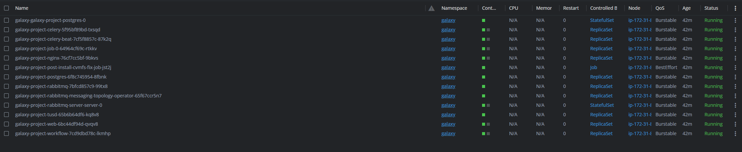Open kebab menu for galaxy-galaxy-project-postgres-0 row

point(735,20)
